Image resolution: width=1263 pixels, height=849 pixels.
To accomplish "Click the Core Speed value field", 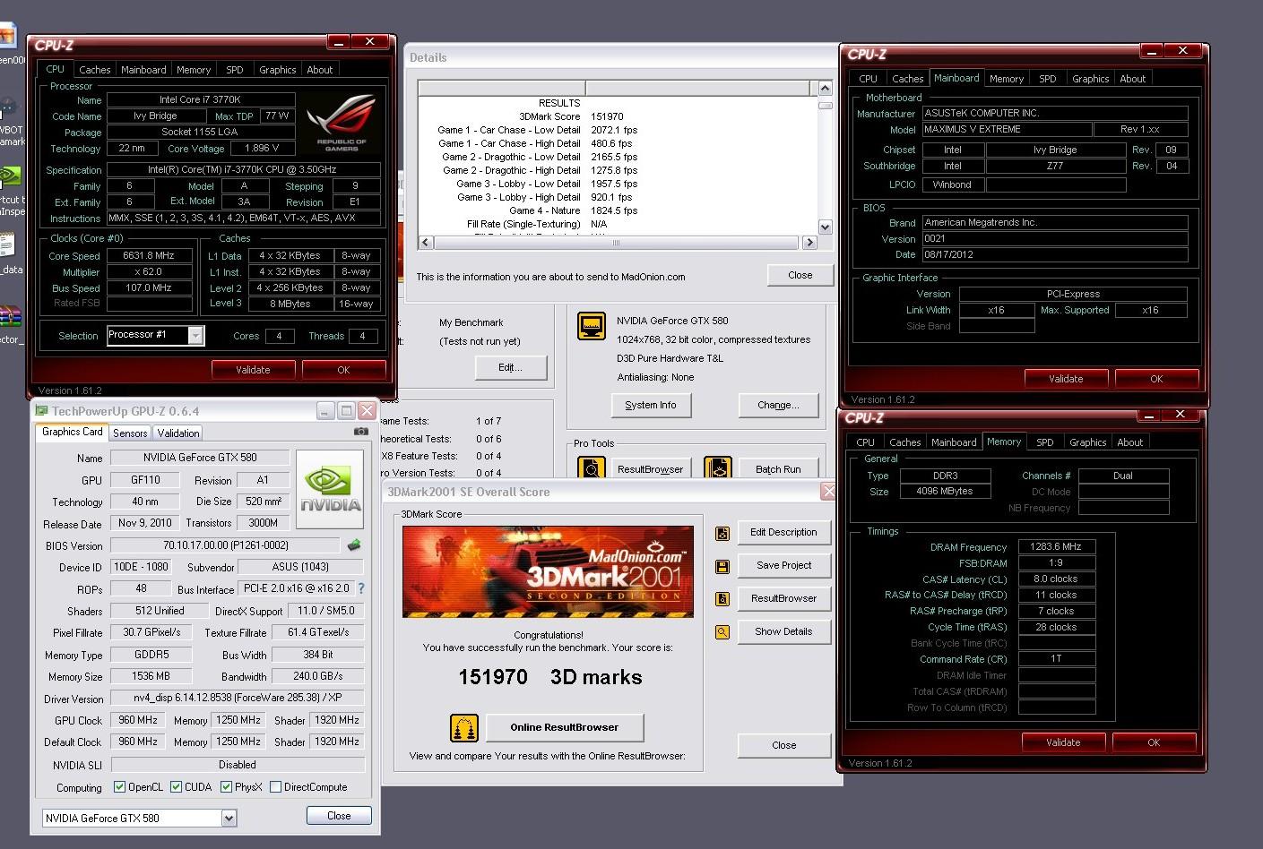I will point(149,255).
